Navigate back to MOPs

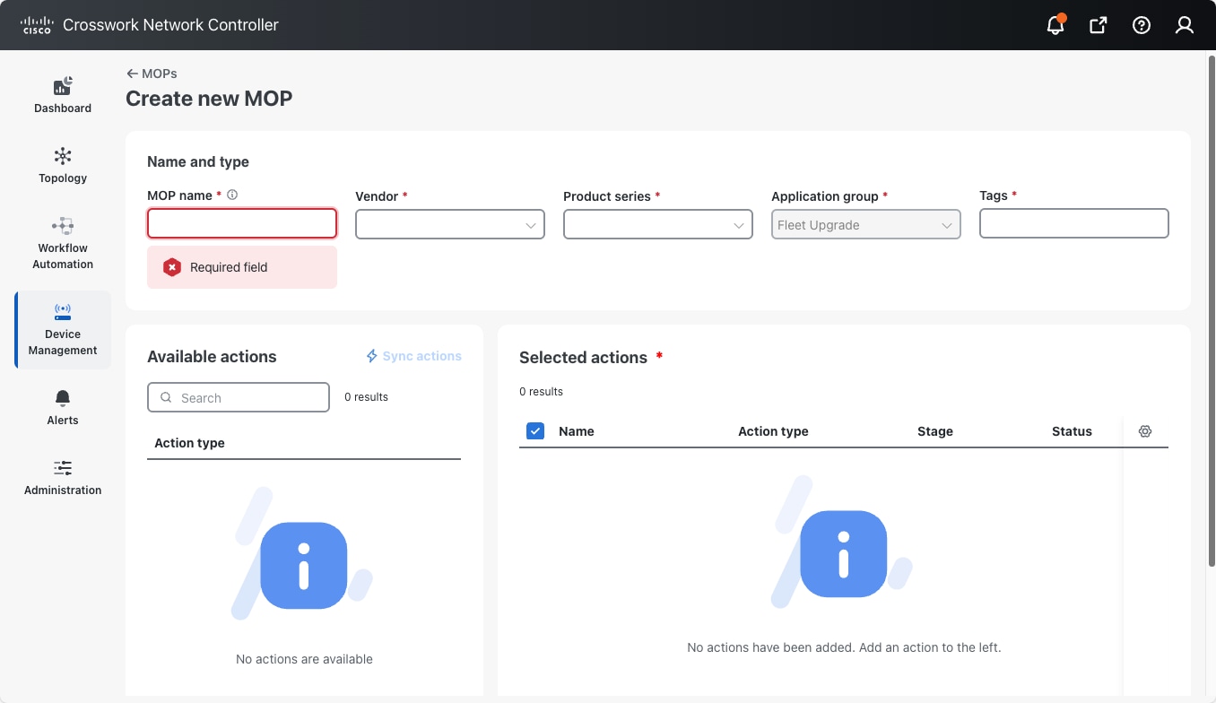(152, 74)
